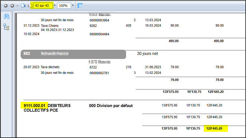Click the number 428 in Taxe Chiens row

[x=128, y=26]
